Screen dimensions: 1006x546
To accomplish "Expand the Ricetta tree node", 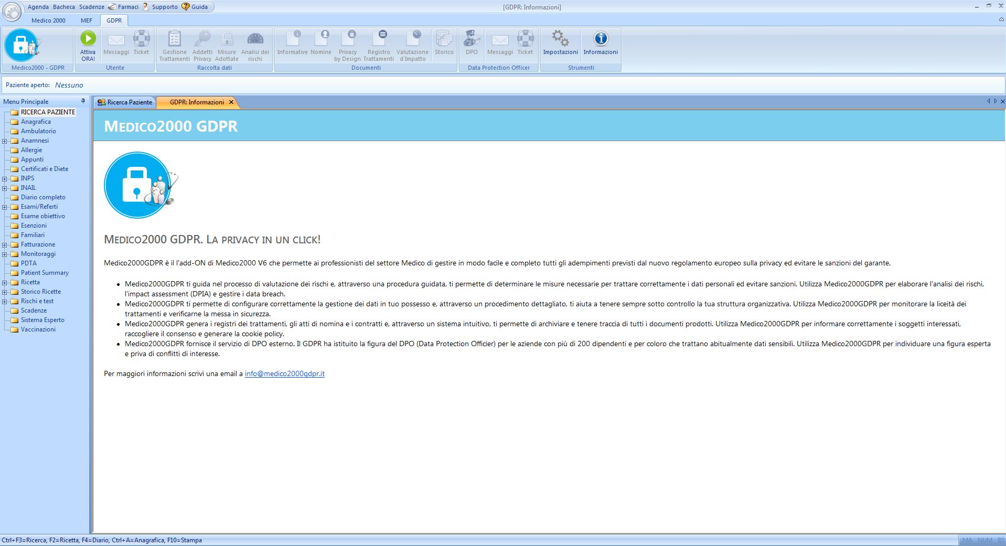I will coord(5,283).
